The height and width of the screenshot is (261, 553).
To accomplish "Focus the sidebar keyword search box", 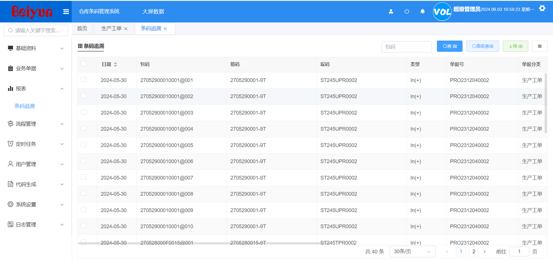I will (36, 30).
